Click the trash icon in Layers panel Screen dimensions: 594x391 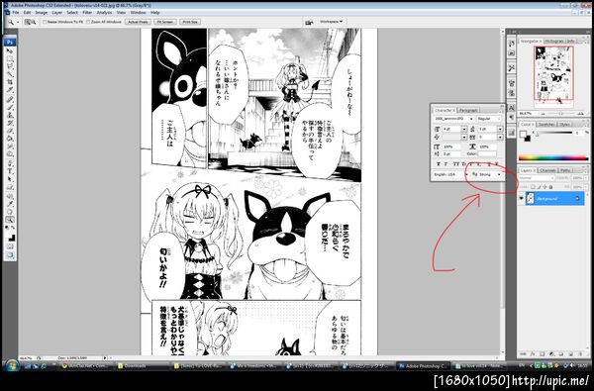point(579,354)
